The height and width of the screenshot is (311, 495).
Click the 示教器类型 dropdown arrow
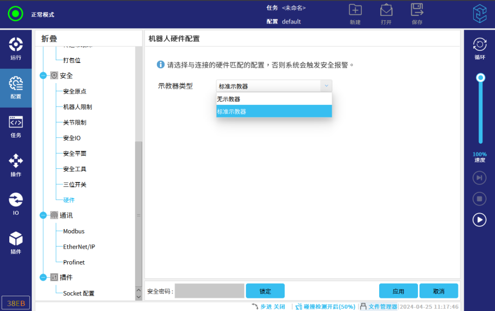coord(326,86)
